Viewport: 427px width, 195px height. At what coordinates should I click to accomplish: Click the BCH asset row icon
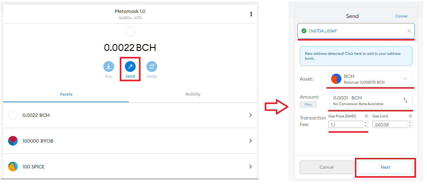[x=13, y=115]
